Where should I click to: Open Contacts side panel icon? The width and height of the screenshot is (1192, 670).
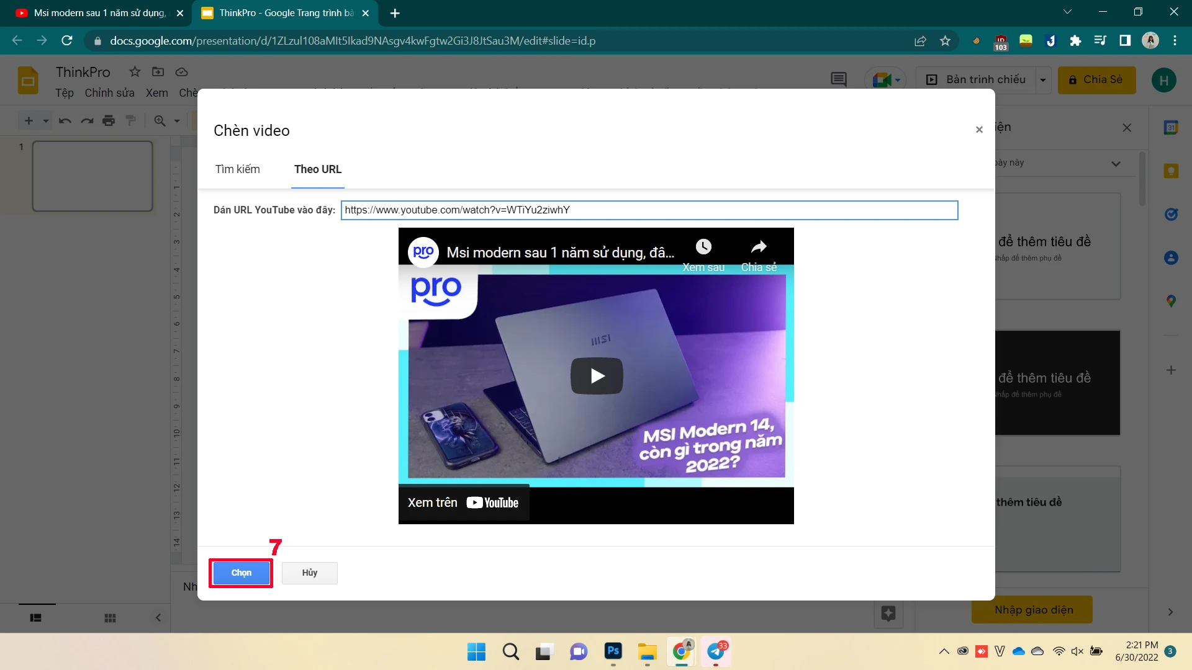pos(1171,257)
